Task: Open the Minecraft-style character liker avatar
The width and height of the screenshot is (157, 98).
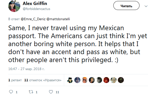Action: pyautogui.click(x=70, y=80)
